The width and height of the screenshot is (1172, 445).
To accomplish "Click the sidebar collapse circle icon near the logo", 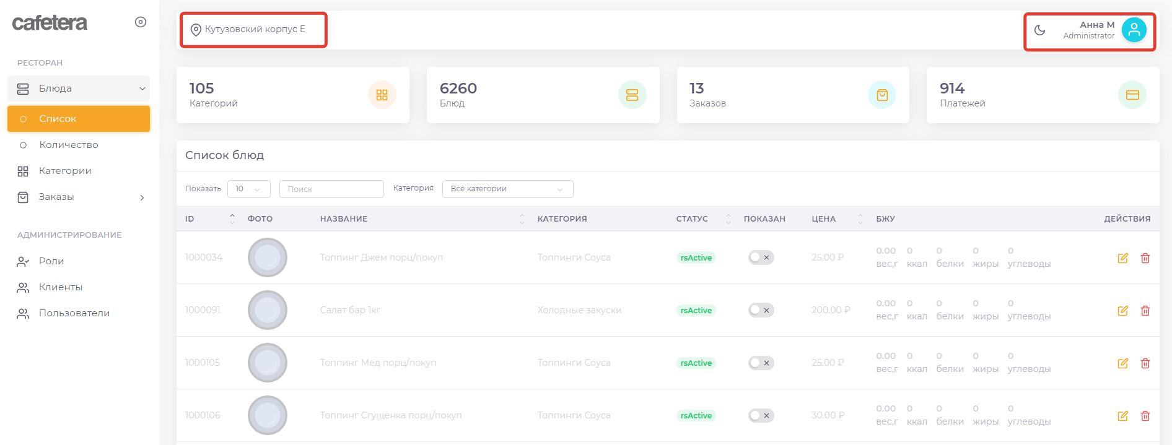I will [x=141, y=22].
